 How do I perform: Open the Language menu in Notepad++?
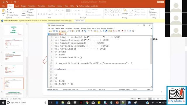point(76,28)
